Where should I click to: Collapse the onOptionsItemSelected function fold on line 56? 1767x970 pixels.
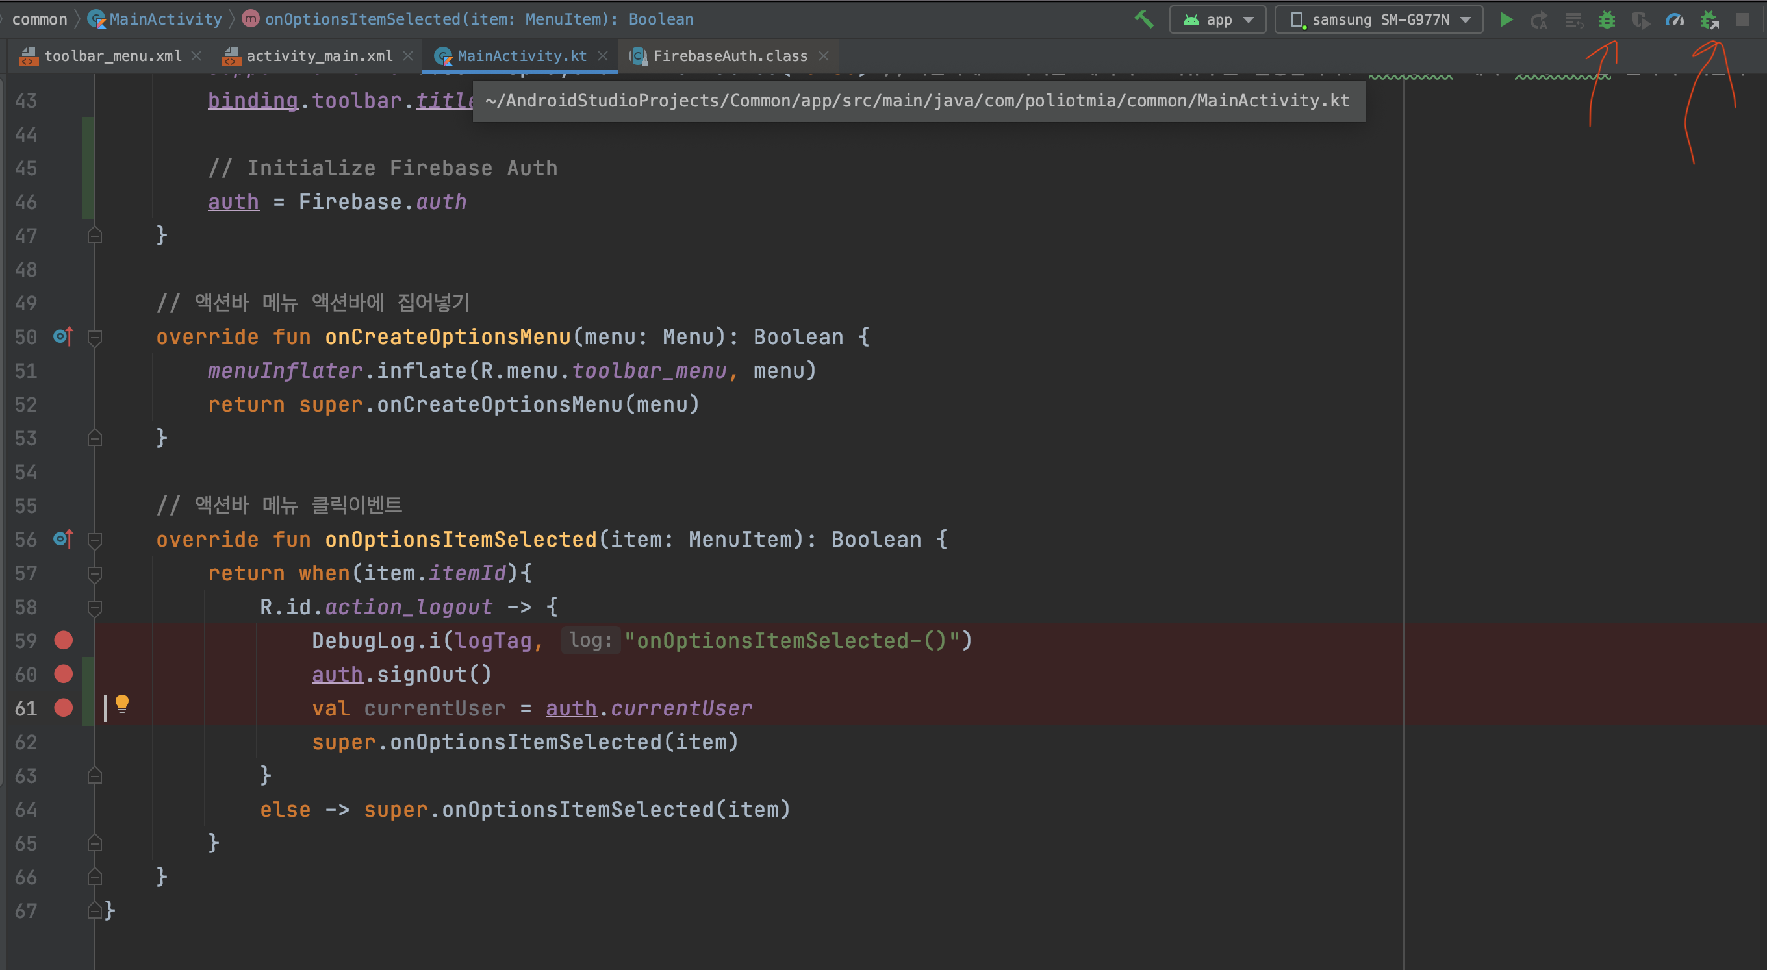click(x=95, y=540)
